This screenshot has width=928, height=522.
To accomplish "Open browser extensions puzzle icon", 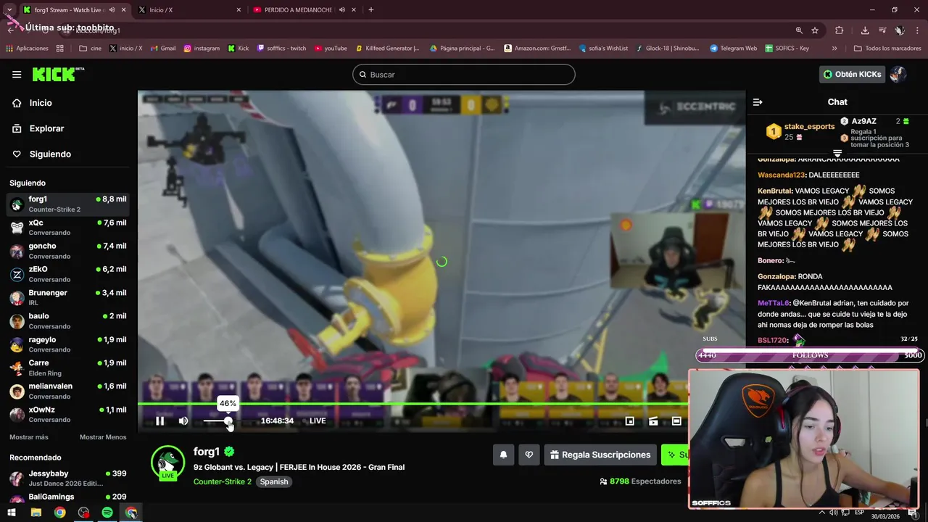I will tap(840, 30).
